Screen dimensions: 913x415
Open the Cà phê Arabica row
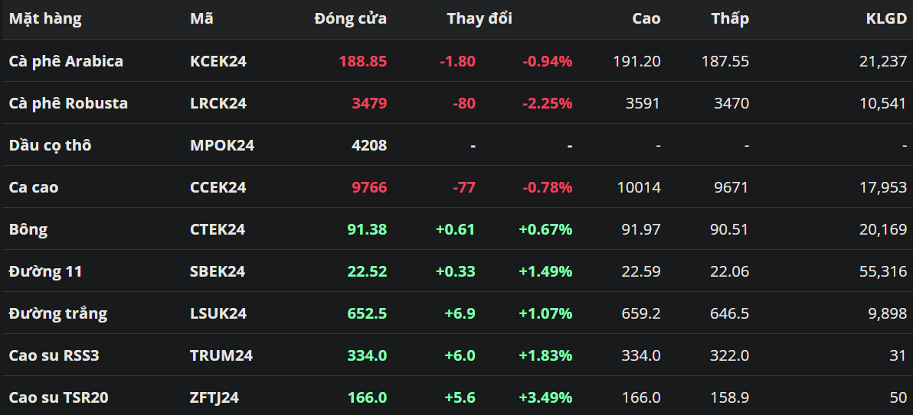(x=66, y=61)
